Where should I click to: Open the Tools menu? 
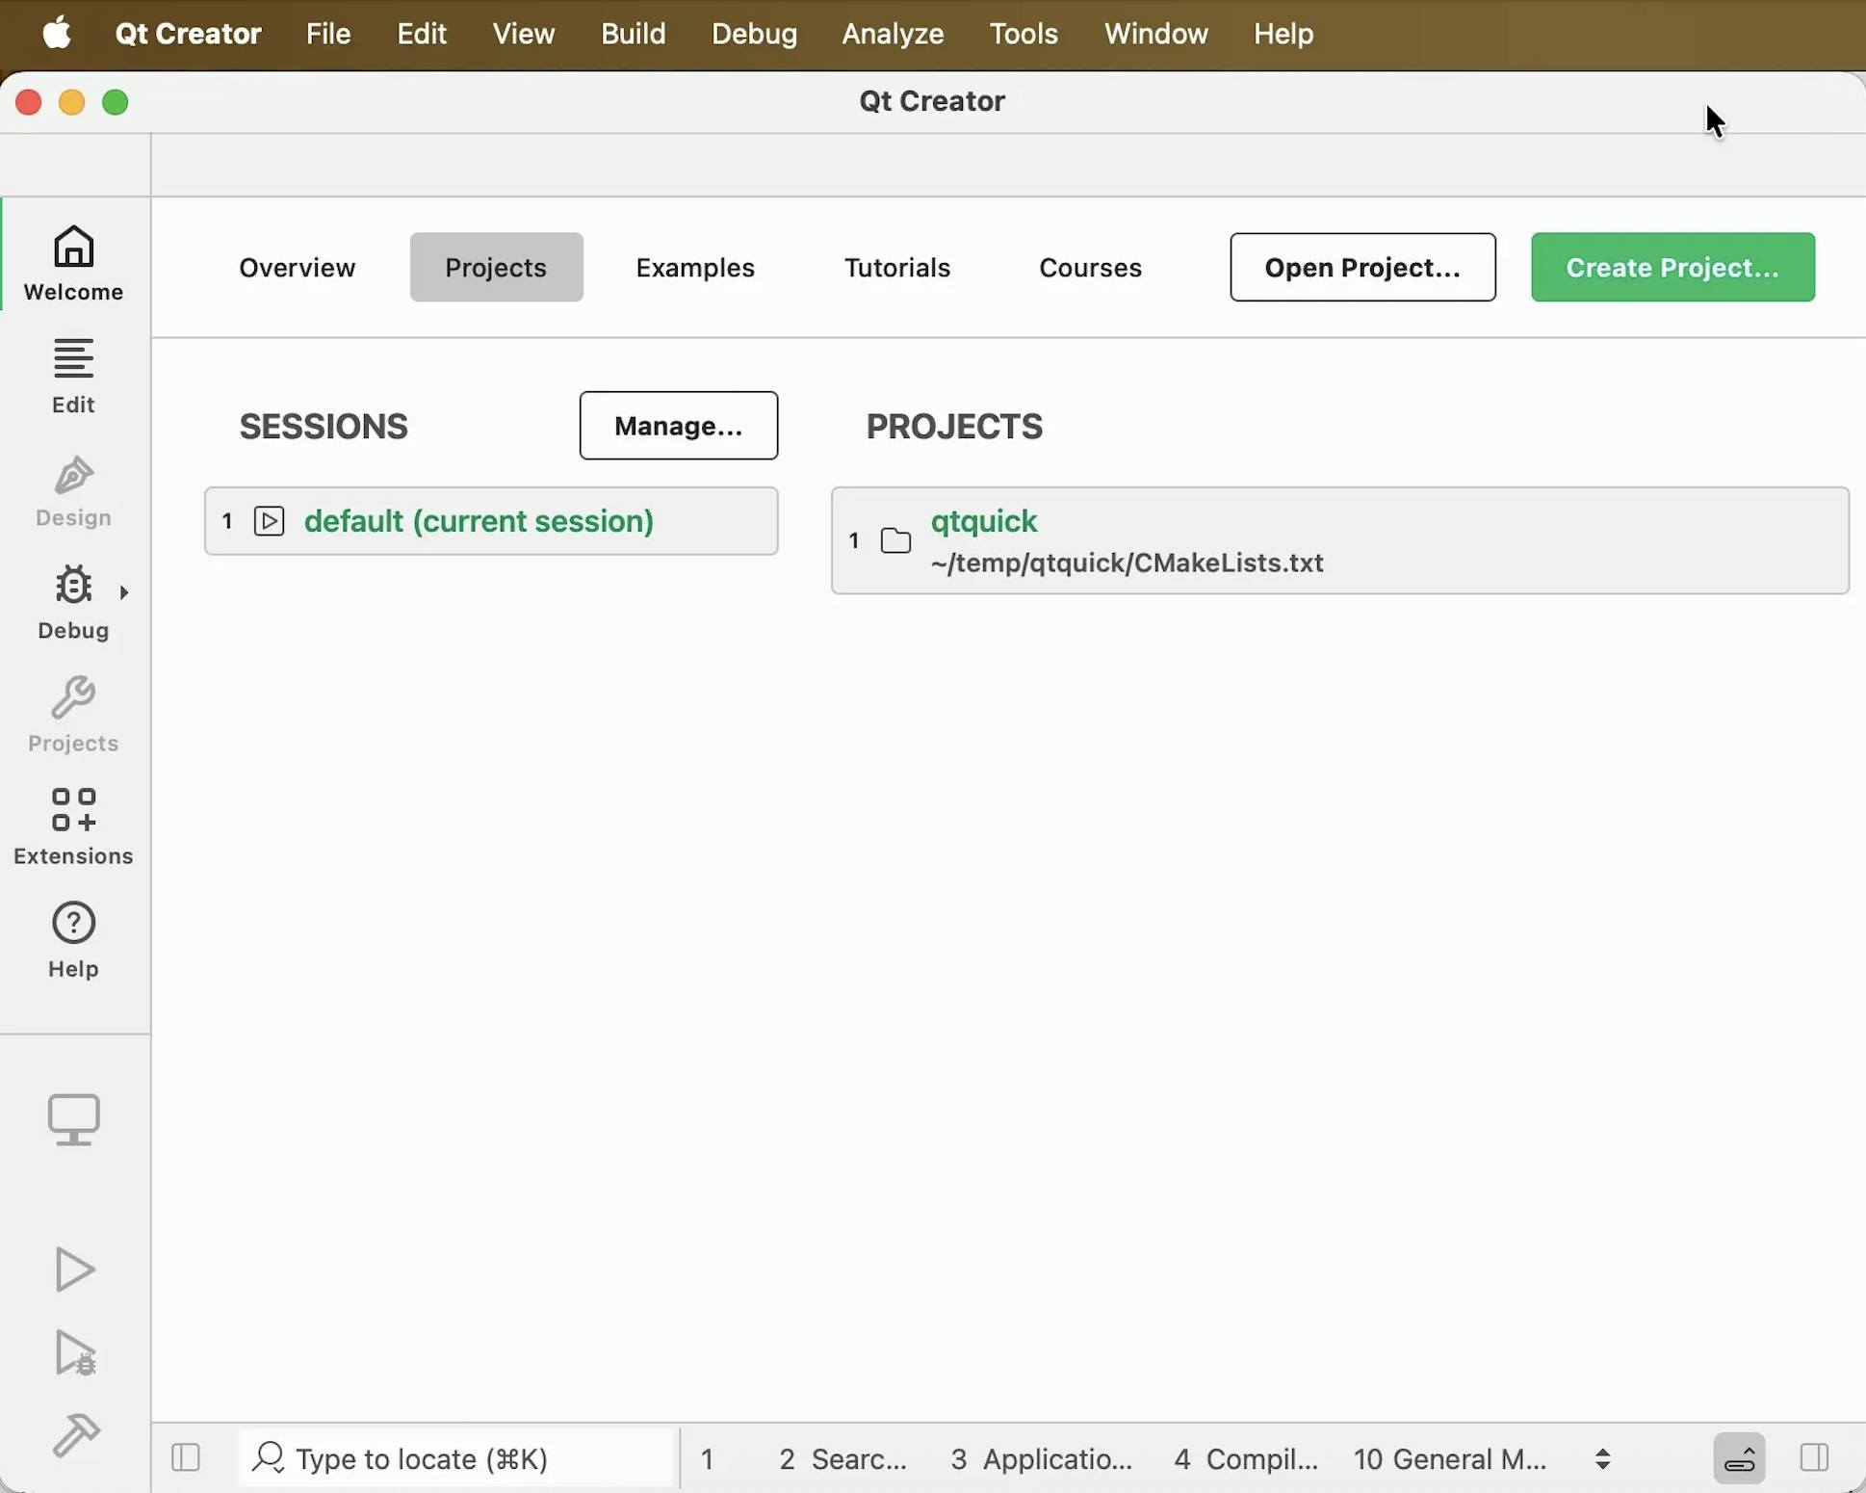pyautogui.click(x=1024, y=35)
